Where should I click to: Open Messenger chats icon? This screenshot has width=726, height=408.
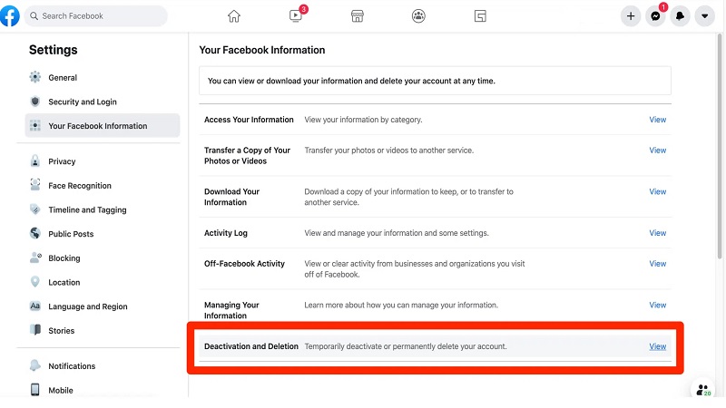(655, 16)
